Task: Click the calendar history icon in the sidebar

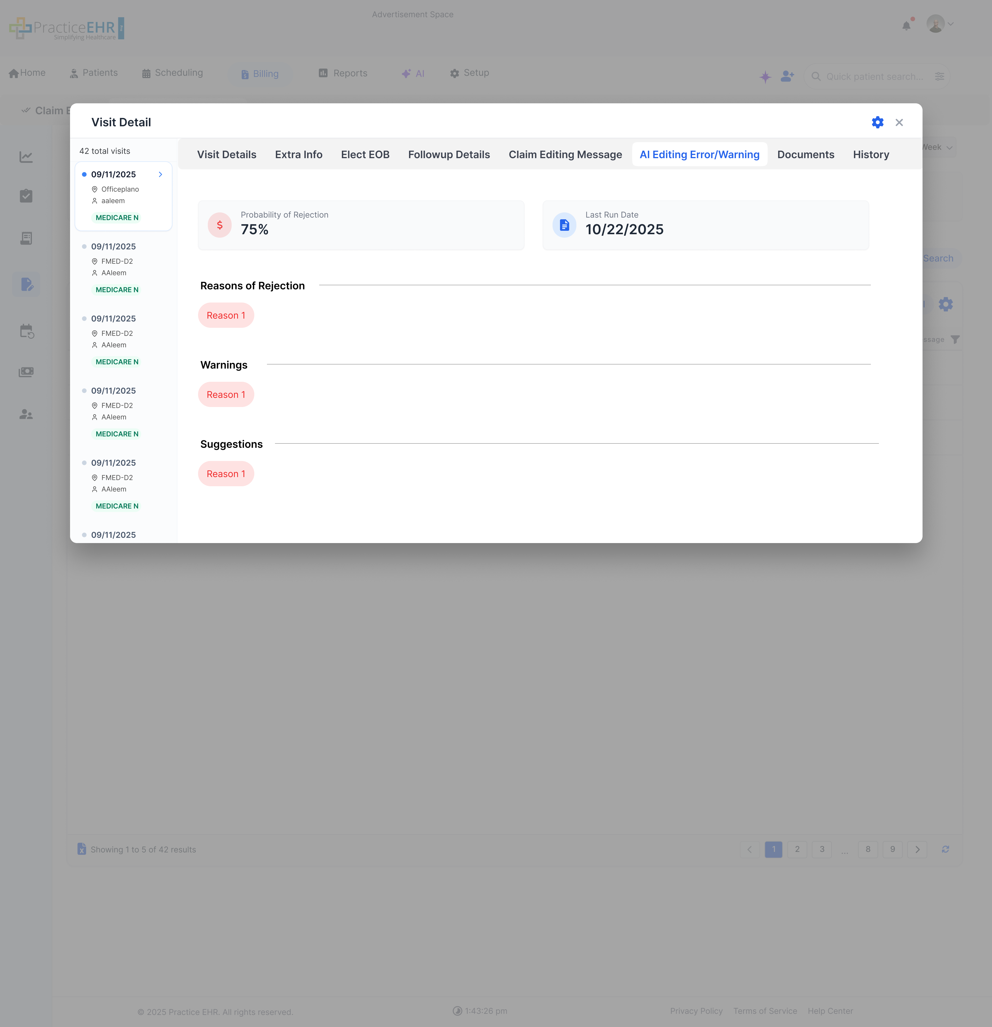Action: click(x=26, y=331)
